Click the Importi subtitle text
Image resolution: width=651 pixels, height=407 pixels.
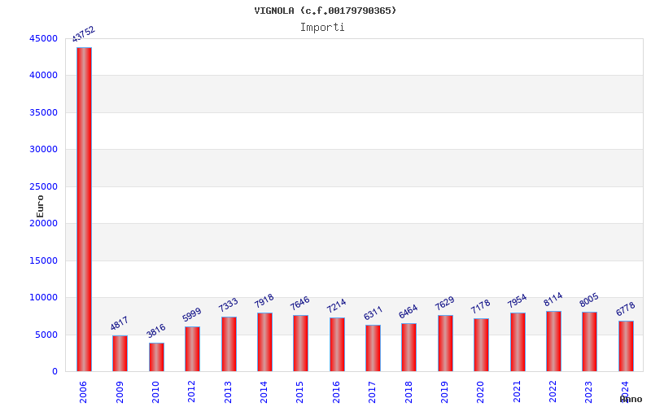(322, 28)
